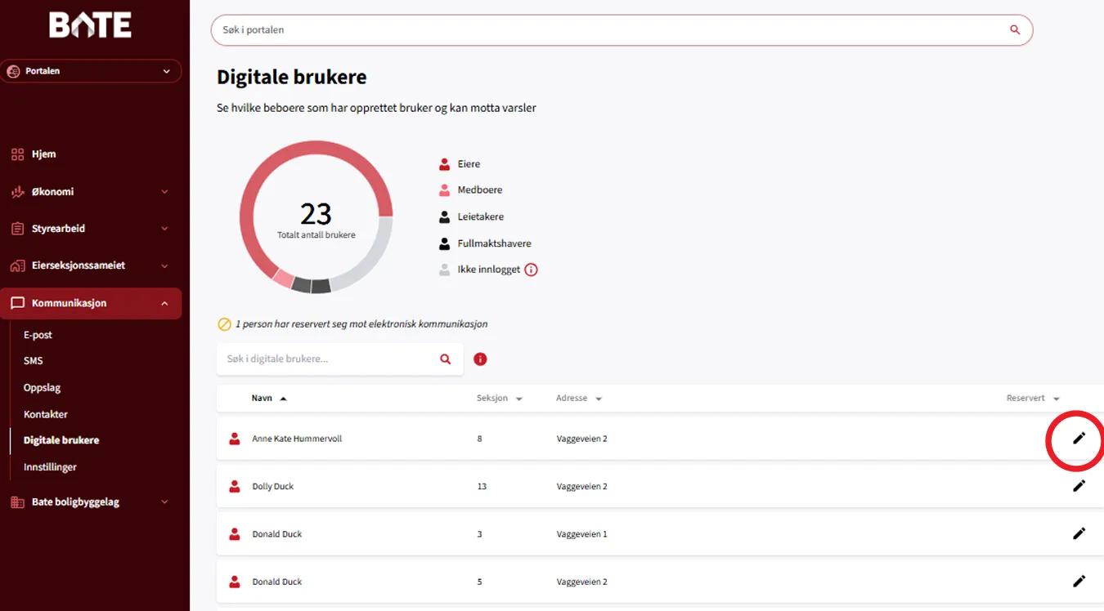
Task: Open the Oppslag submenu item
Action: pyautogui.click(x=42, y=388)
